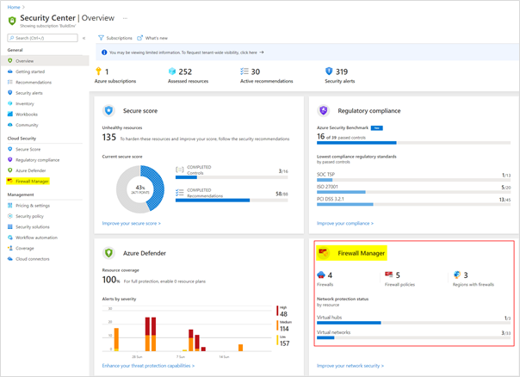The image size is (520, 377).
Task: Click the Community icon in sidebar
Action: (10, 125)
